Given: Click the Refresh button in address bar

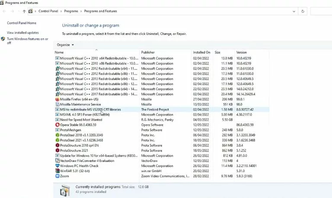Looking at the screenshot, I should [x=303, y=11].
